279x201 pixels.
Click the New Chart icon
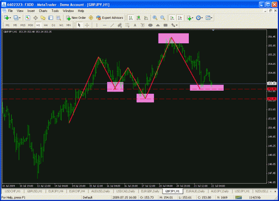coord(6,18)
